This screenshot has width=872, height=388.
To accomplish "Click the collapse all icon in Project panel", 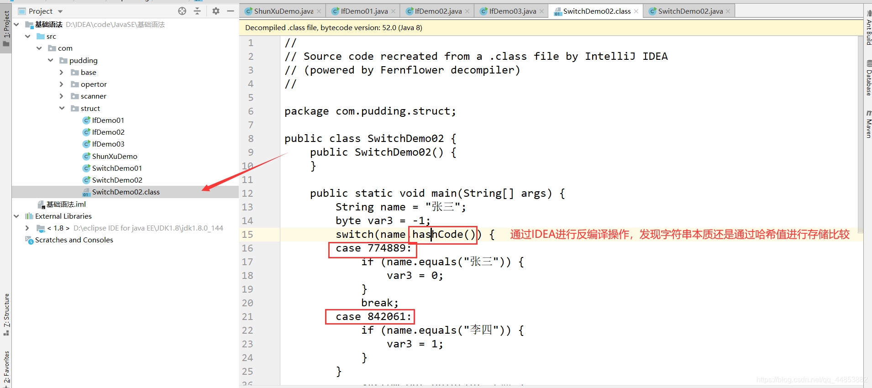I will [x=197, y=11].
